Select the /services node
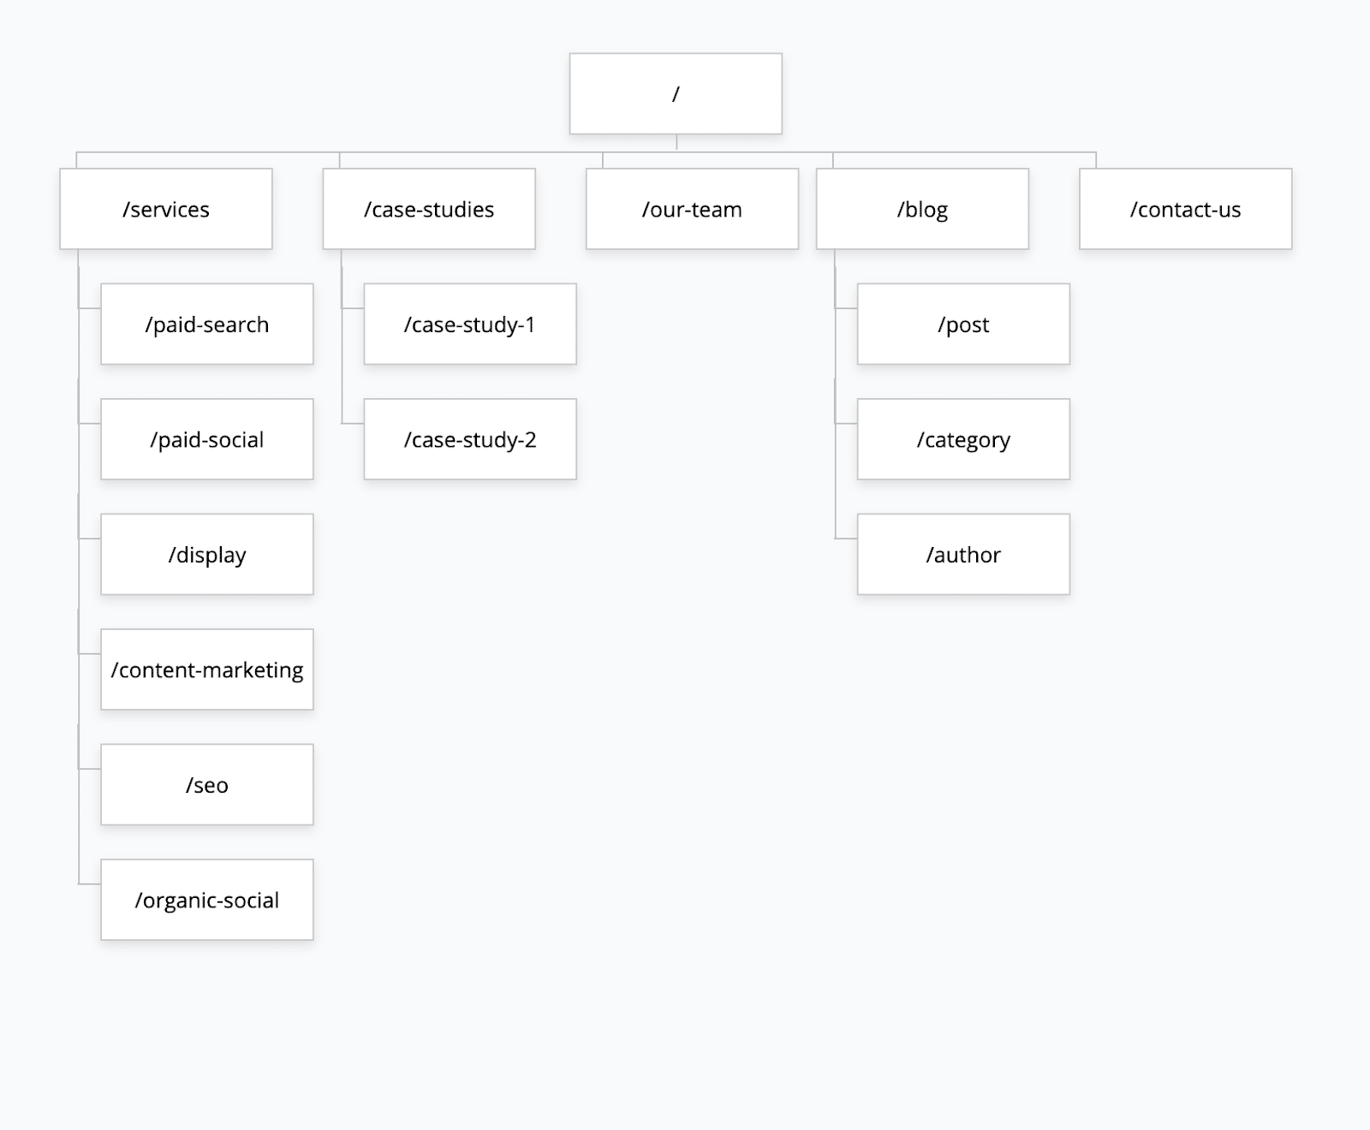 point(166,209)
